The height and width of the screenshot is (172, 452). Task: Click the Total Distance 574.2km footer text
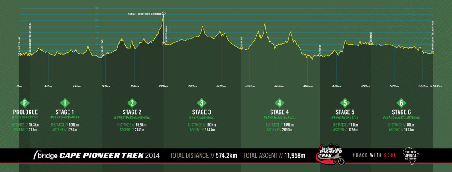click(203, 156)
